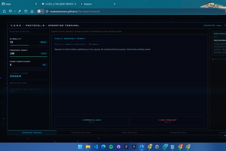Click the Freedom Index progress bar
This screenshot has width=226, height=151.
tap(29, 57)
